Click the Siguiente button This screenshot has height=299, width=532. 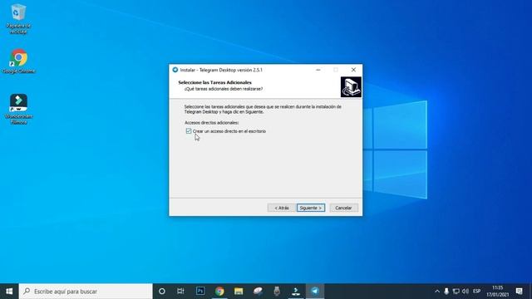[x=310, y=208]
